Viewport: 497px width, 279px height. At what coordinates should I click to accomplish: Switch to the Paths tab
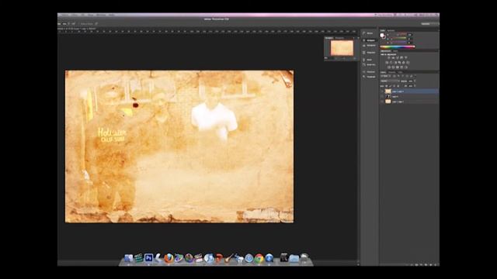coord(400,72)
